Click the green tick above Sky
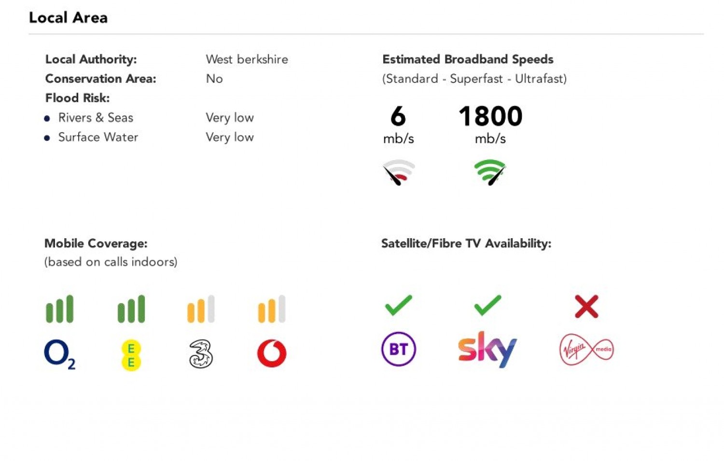The height and width of the screenshot is (461, 724). tap(487, 305)
